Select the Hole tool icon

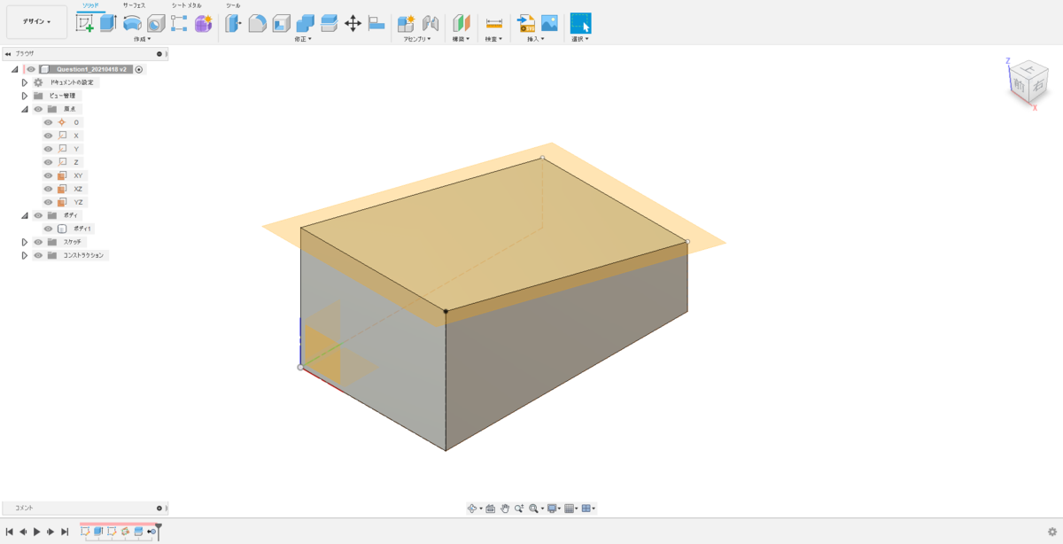click(x=156, y=23)
